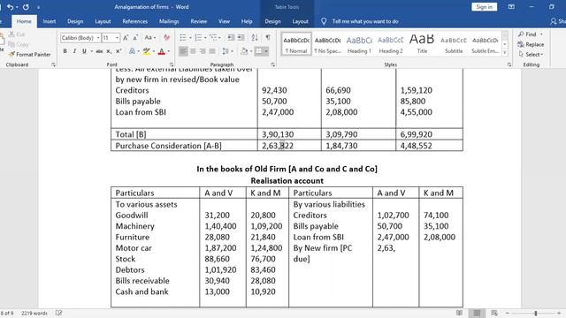Toggle Print Layout view in status bar
Viewport: 566px width, 318px height.
click(477, 313)
